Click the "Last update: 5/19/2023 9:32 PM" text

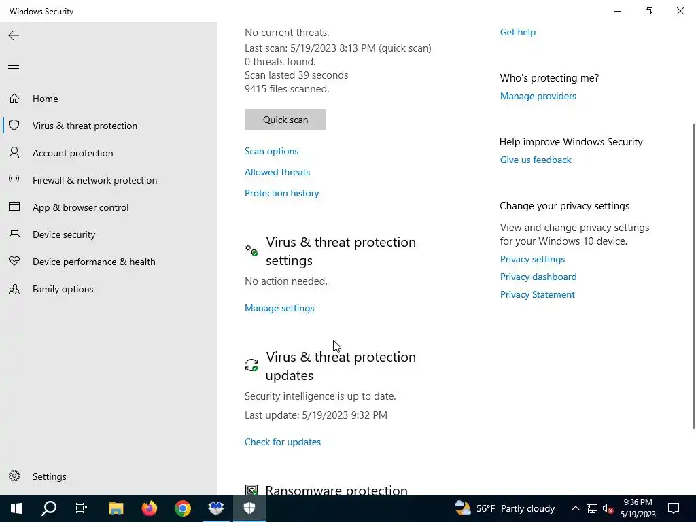point(316,415)
